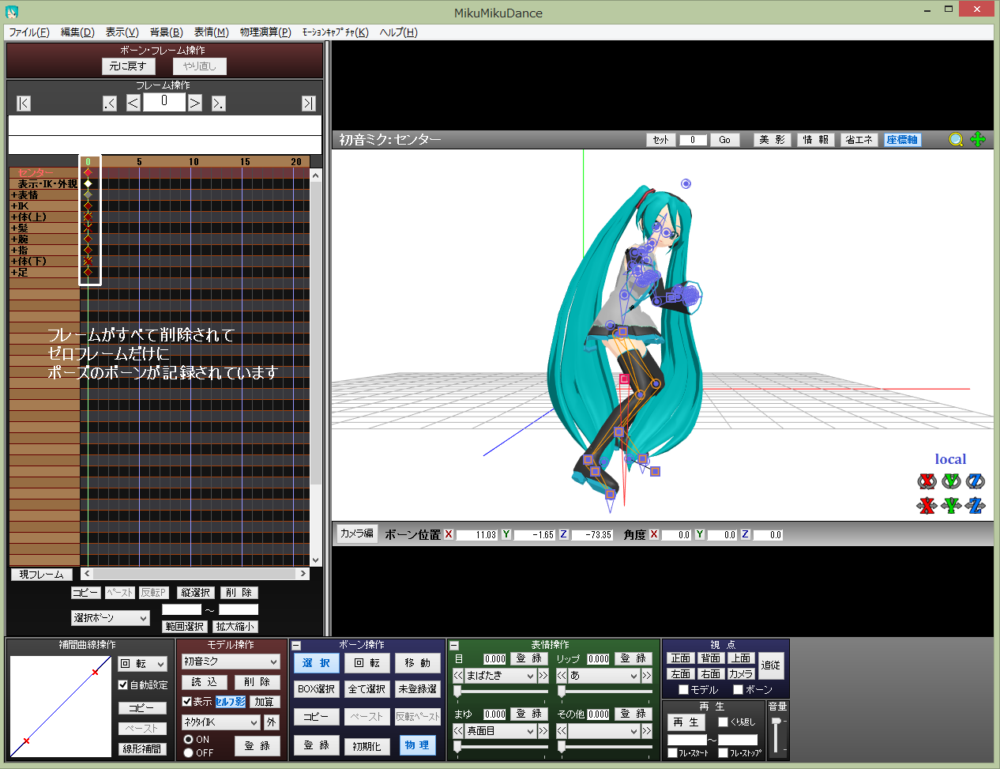The height and width of the screenshot is (769, 1000).
Task: Jump to last frame button
Action: click(309, 104)
